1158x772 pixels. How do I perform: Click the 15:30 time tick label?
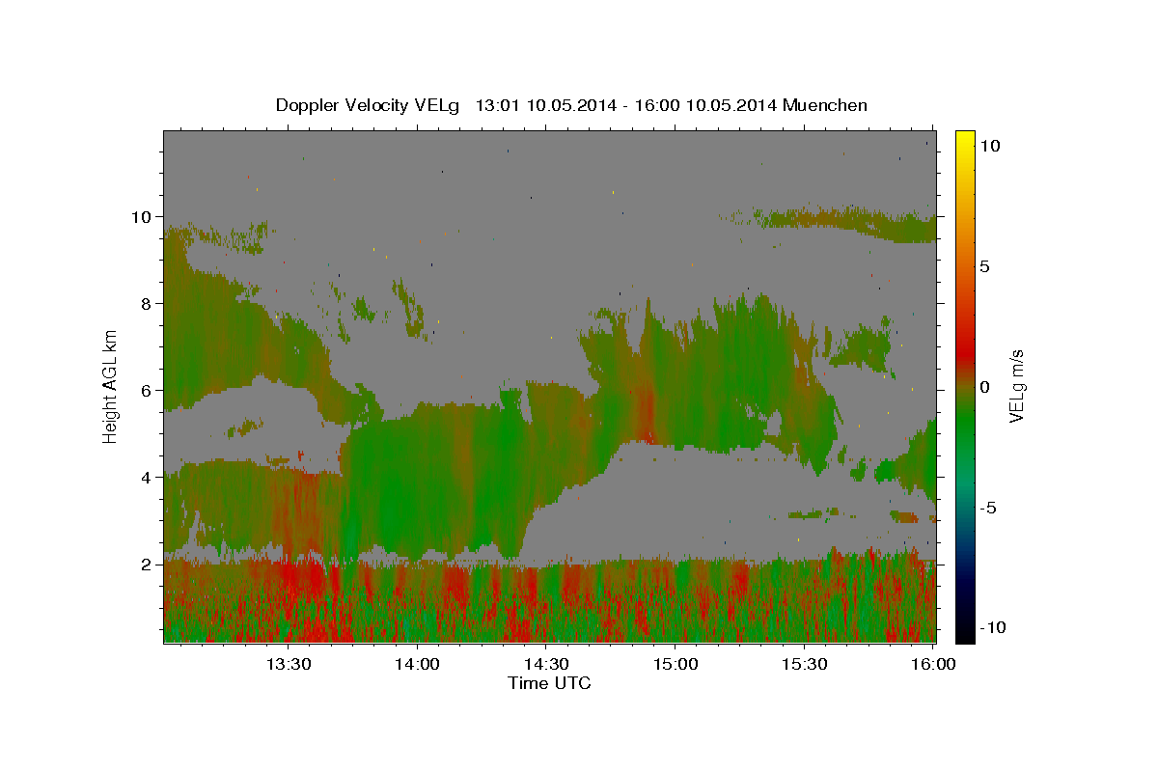click(805, 664)
